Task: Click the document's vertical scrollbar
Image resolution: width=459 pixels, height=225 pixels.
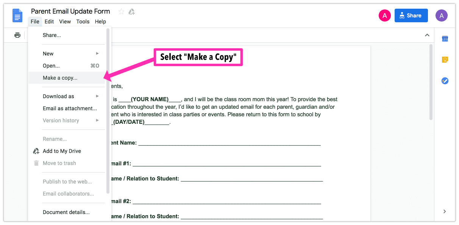Action: coord(431,82)
